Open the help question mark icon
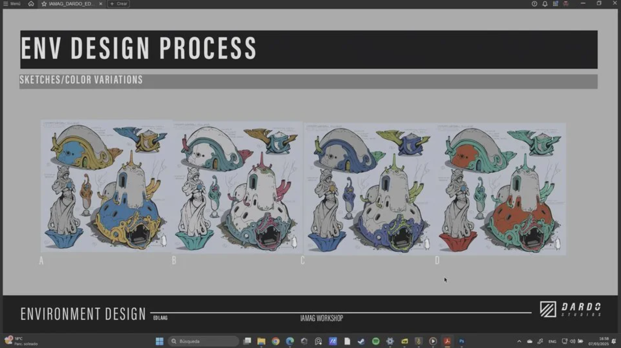Viewport: 621px width, 348px height. [534, 4]
